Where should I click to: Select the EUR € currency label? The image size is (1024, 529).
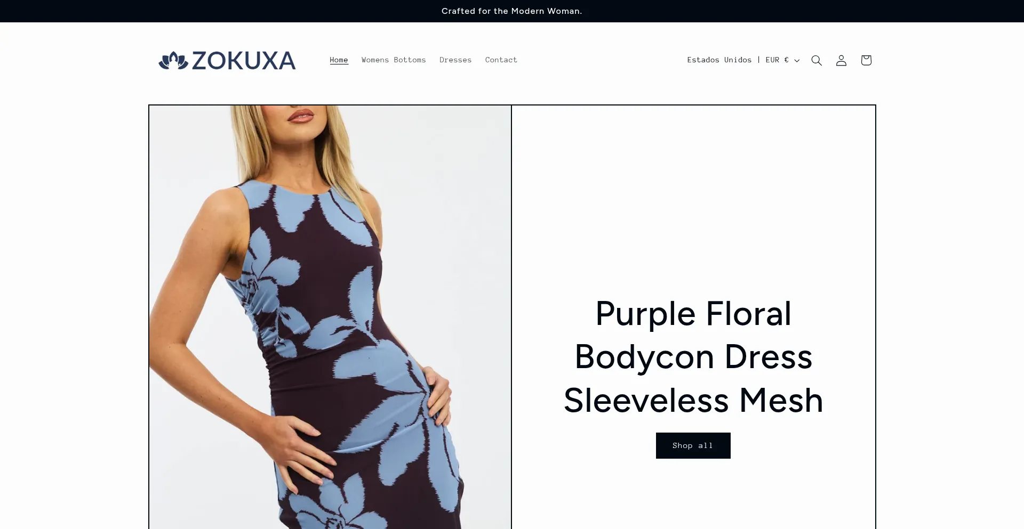click(777, 60)
